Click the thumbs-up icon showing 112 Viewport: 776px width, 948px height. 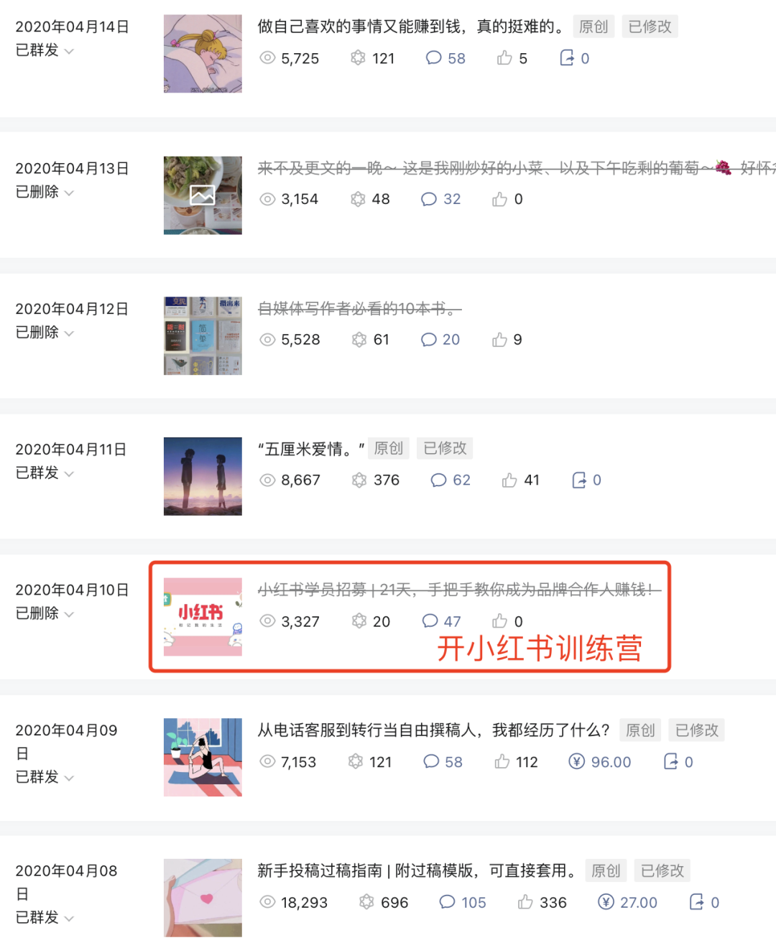click(x=502, y=761)
